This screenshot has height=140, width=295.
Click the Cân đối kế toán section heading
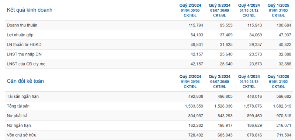coord(25,81)
